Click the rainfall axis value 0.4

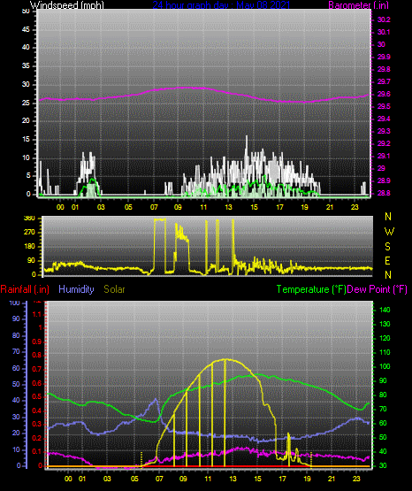(37, 410)
